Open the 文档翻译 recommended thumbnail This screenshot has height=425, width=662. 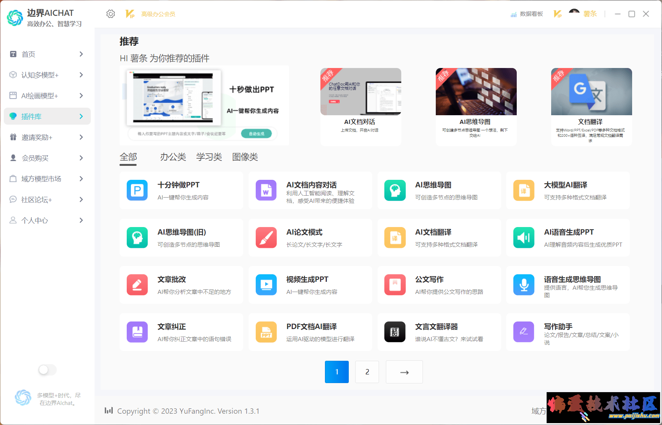coord(591,92)
